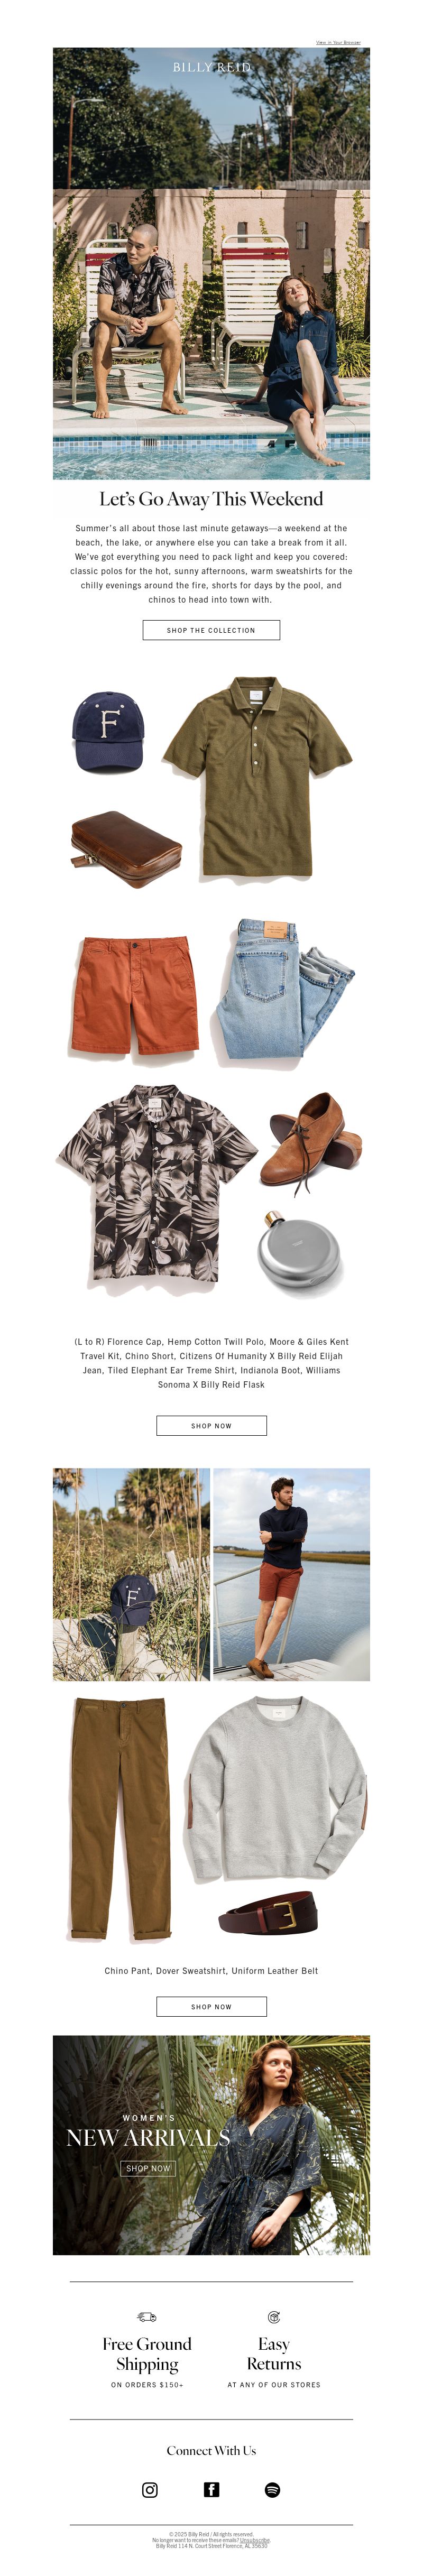Click the Unsubscribe link in footer
The image size is (423, 2576).
[x=254, y=2540]
